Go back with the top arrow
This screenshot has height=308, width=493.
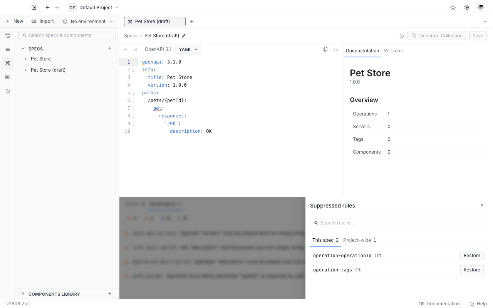tap(48, 8)
